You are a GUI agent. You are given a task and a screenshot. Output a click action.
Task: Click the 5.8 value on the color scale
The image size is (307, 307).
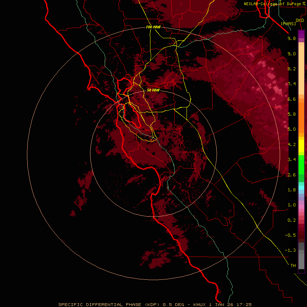[x=292, y=114]
